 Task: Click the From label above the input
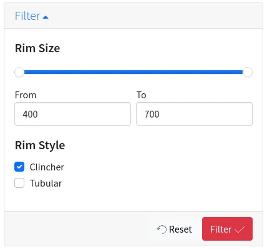point(26,95)
